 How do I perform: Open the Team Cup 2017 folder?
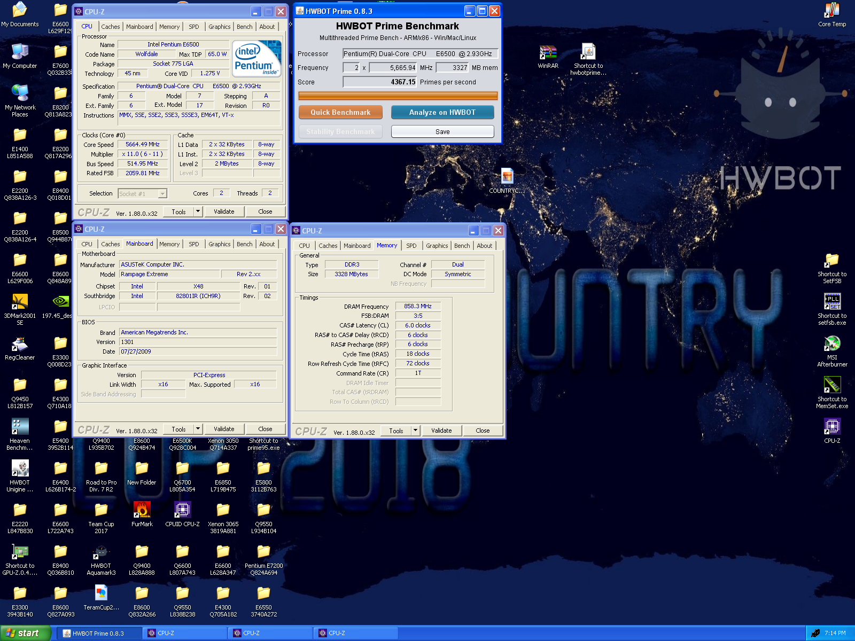[101, 518]
